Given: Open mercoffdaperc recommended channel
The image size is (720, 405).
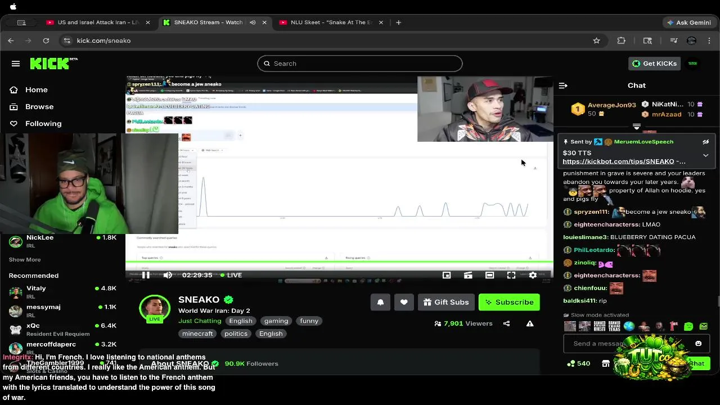Looking at the screenshot, I should tap(62, 348).
